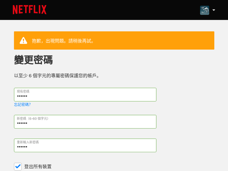Focus the 現有密碼 current password field
Image resolution: width=228 pixels, height=171 pixels.
pos(85,94)
